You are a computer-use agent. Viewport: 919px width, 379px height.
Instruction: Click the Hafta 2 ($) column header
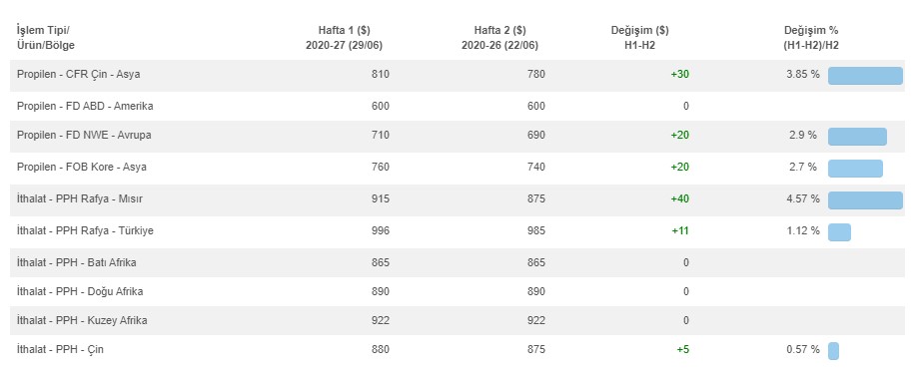pos(499,38)
